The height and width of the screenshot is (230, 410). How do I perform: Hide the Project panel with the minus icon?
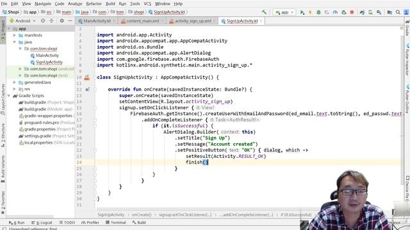click(x=70, y=20)
